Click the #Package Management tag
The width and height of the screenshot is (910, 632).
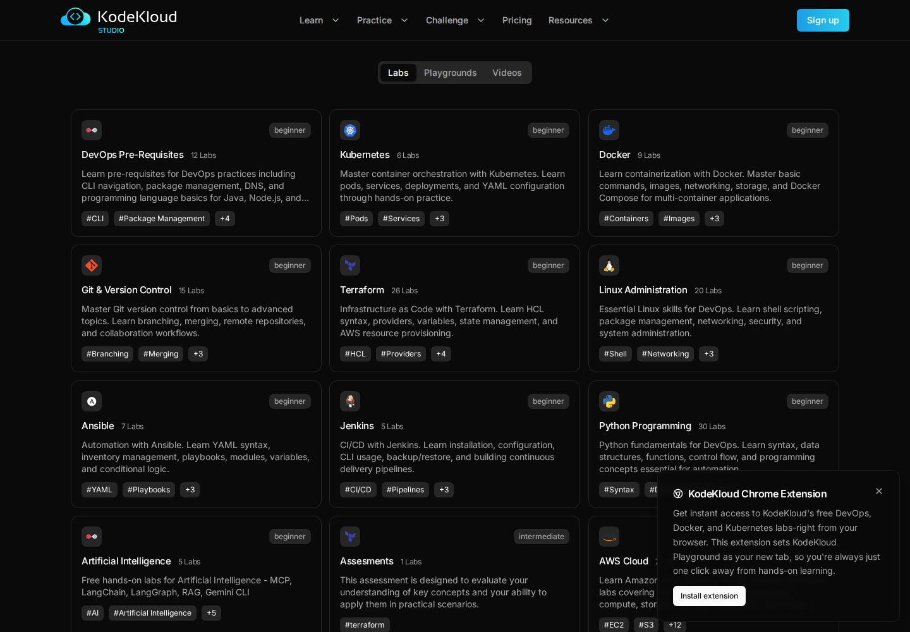click(162, 219)
